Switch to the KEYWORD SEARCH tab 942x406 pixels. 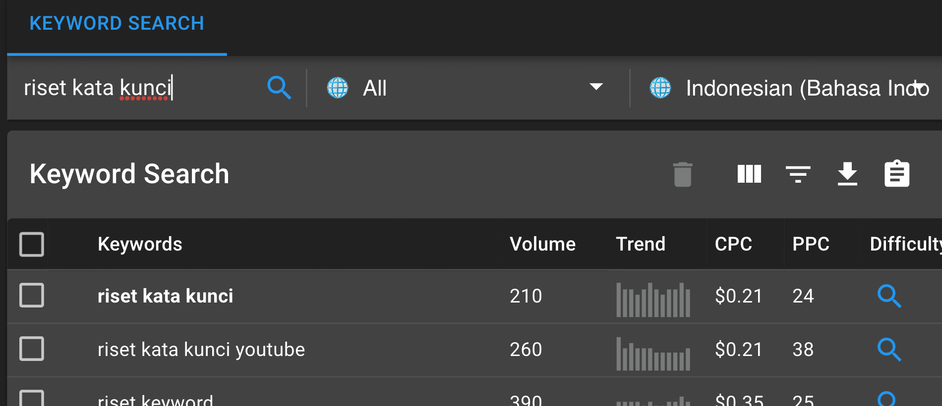point(117,24)
